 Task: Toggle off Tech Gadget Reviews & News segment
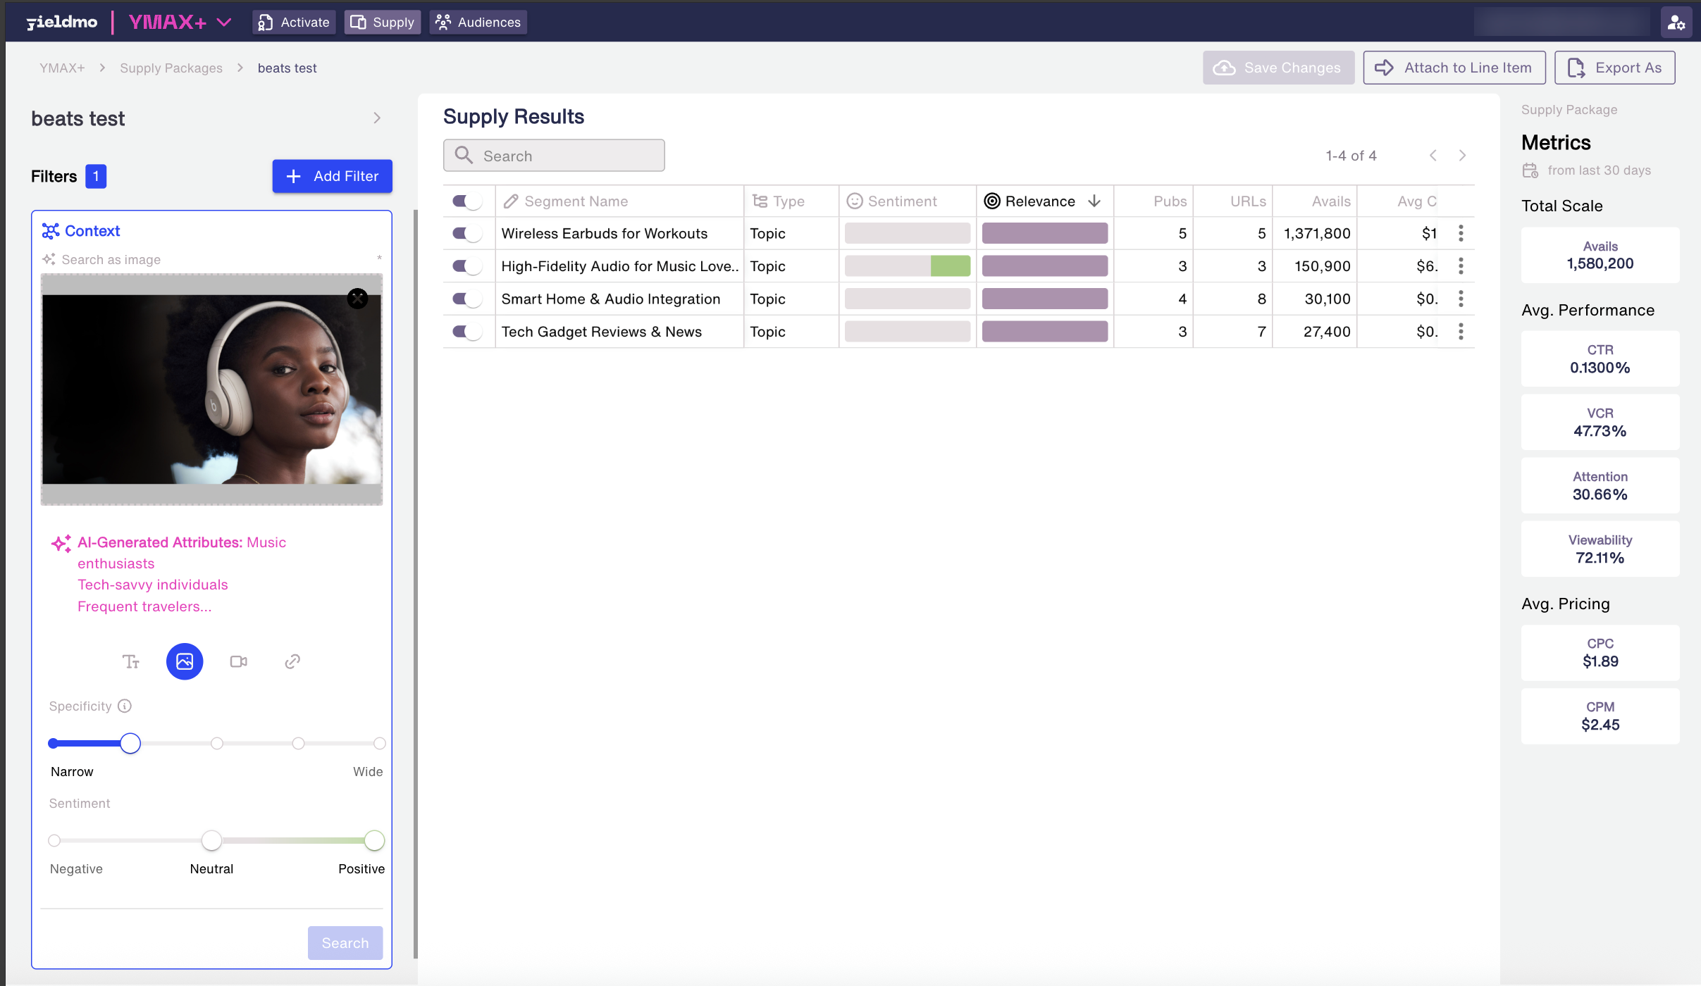(467, 332)
